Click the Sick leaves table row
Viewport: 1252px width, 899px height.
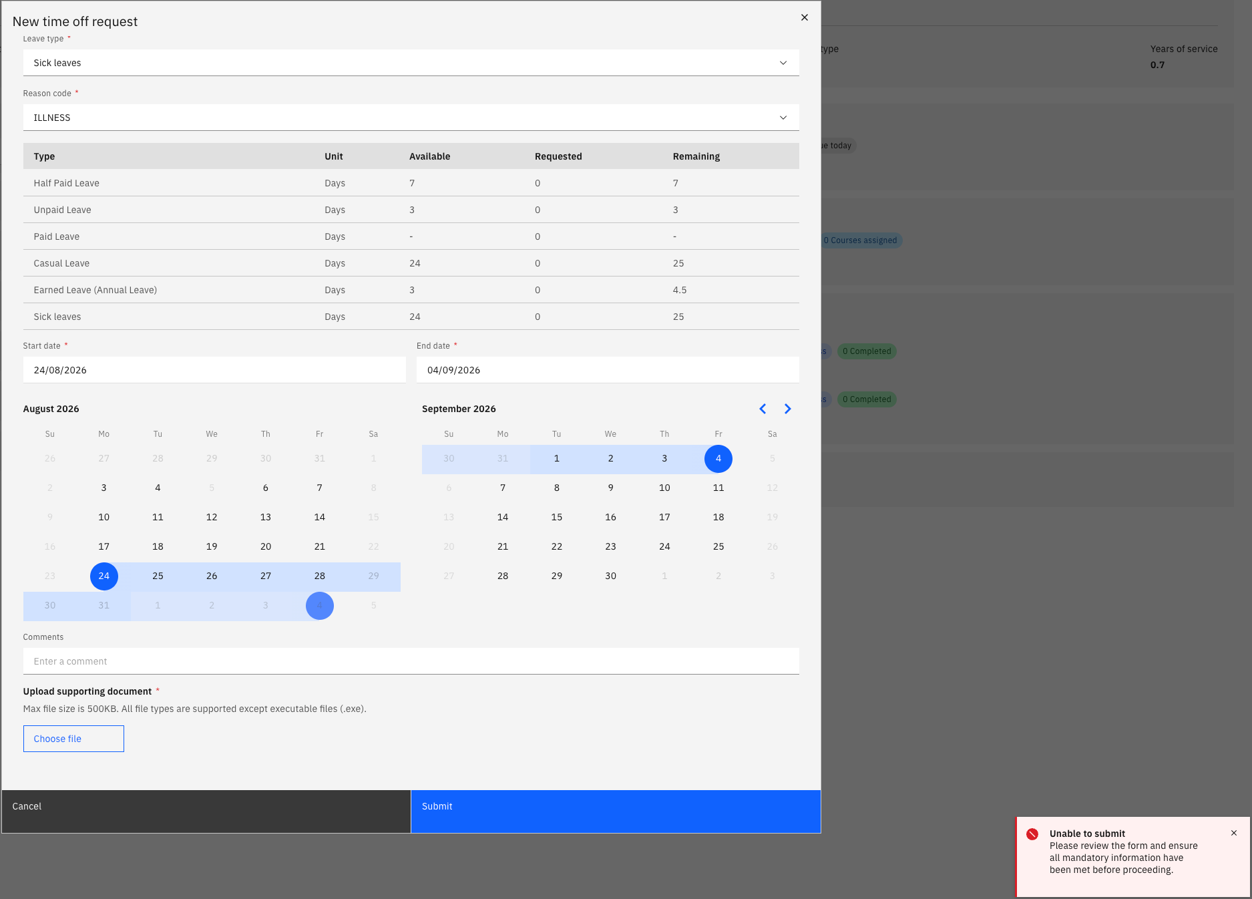point(411,317)
